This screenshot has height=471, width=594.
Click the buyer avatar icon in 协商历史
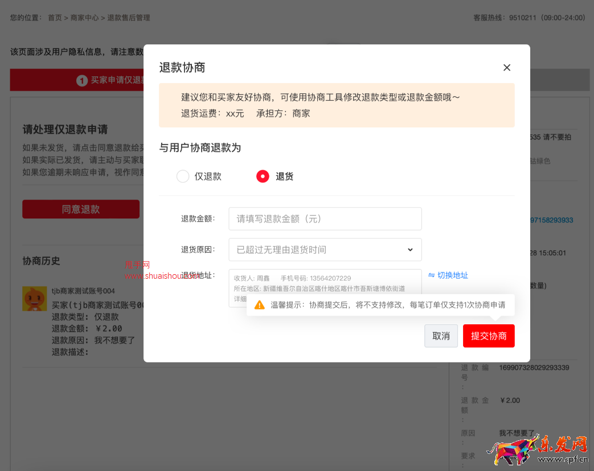coord(34,299)
